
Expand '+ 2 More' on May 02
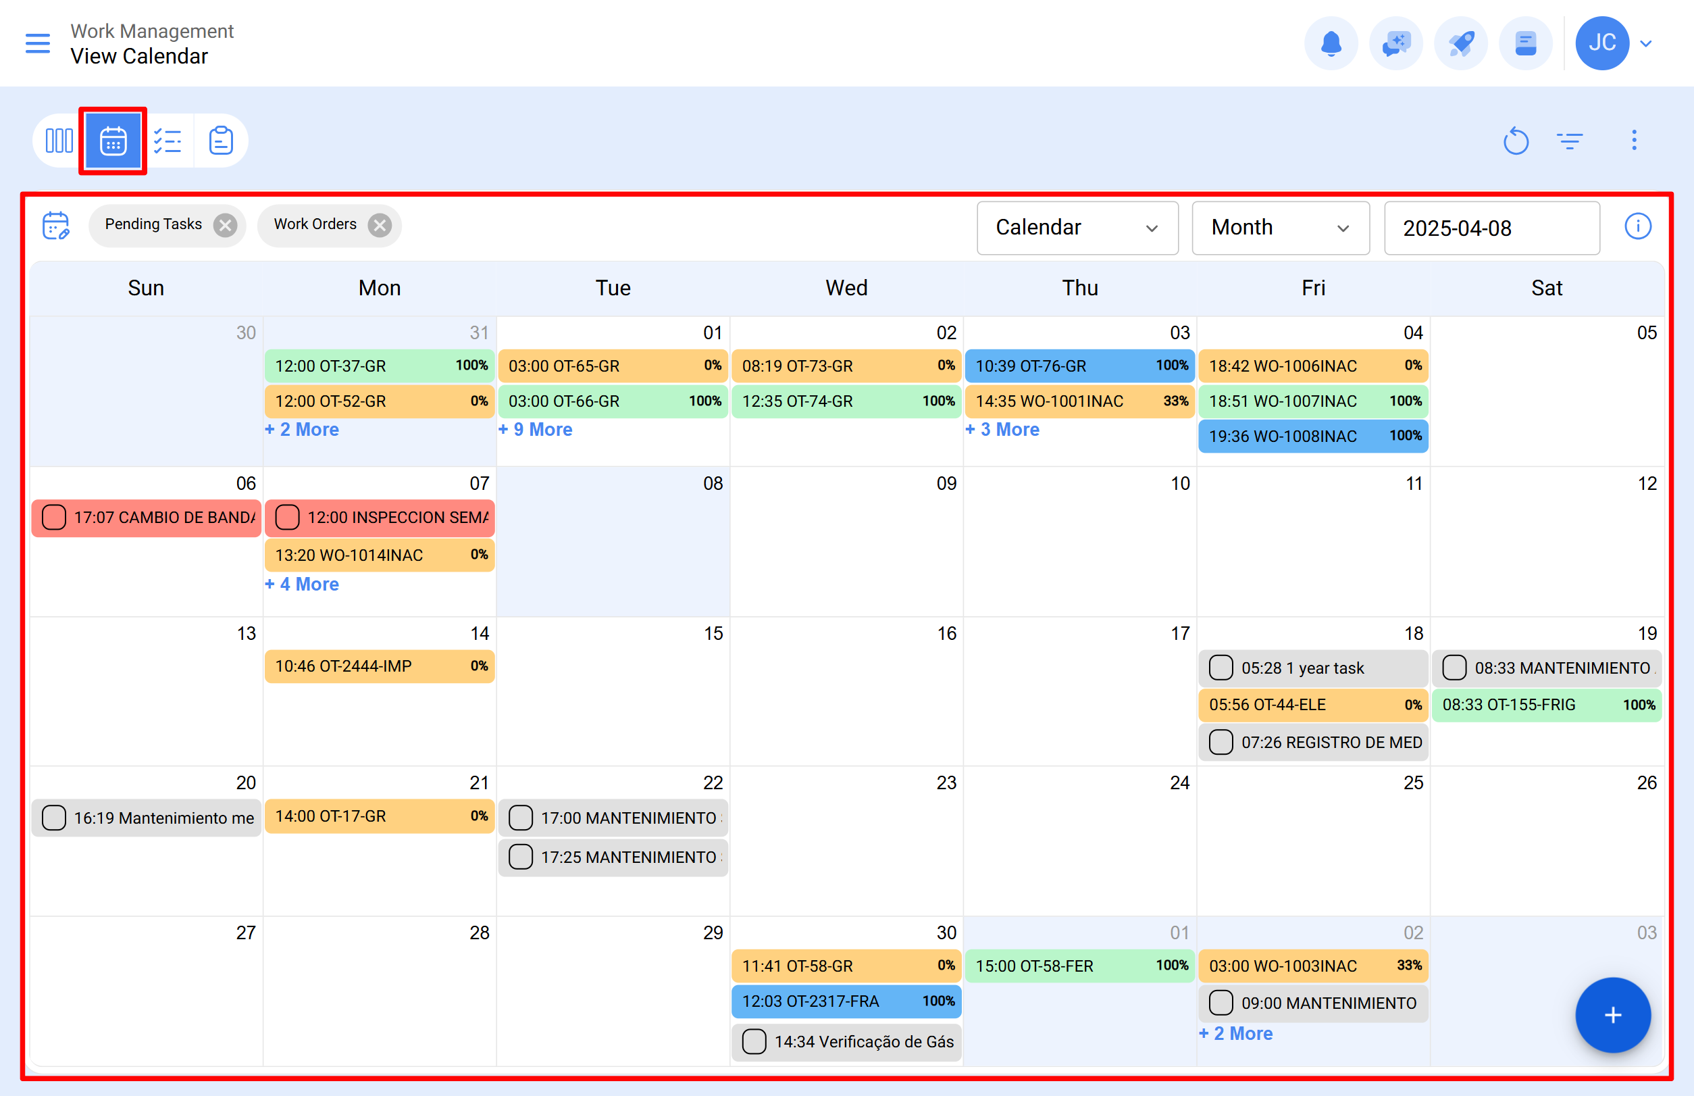pos(1236,1033)
